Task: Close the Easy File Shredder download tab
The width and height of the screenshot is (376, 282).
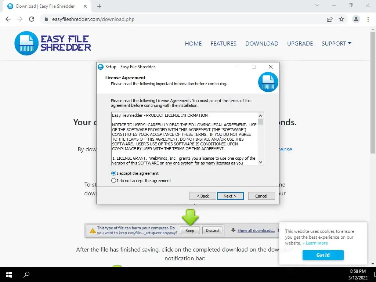Action: [85, 6]
